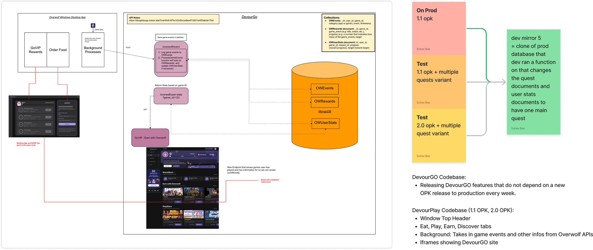Click the DevourPlay Codebase heading

(463, 210)
